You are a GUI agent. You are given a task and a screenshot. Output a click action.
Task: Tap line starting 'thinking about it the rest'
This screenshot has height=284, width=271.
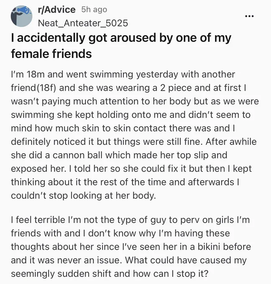(125, 182)
